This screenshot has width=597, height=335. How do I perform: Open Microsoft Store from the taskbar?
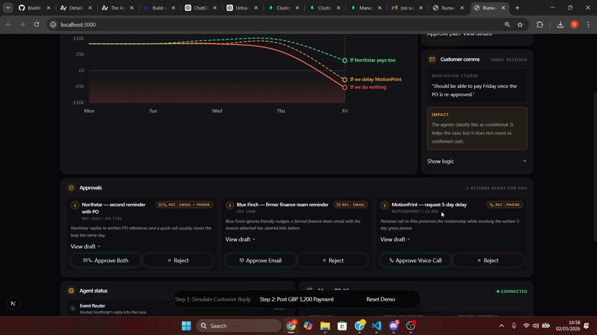click(342, 326)
